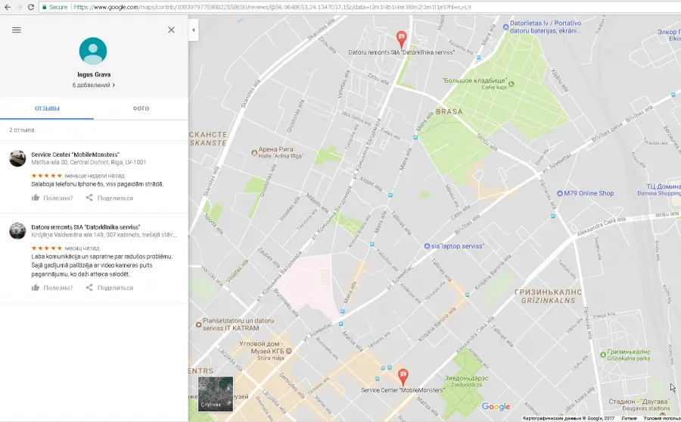Click the Условия использования footer link
681x422 pixels.
point(662,418)
